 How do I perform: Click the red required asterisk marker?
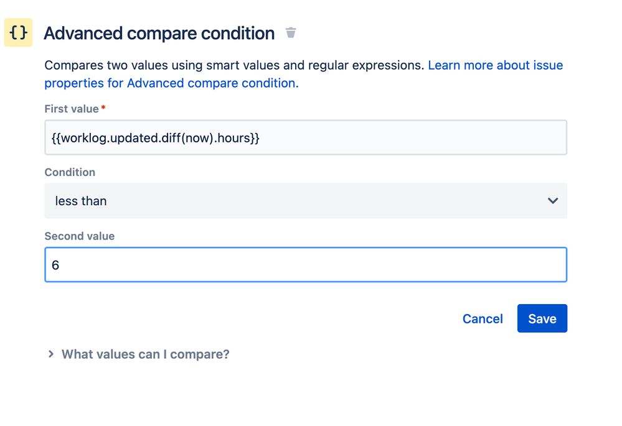click(x=103, y=107)
